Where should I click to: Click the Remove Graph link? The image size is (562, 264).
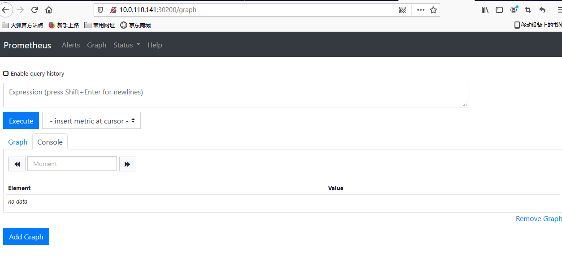click(x=539, y=219)
